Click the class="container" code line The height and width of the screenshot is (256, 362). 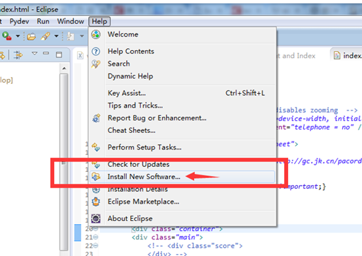(x=177, y=229)
